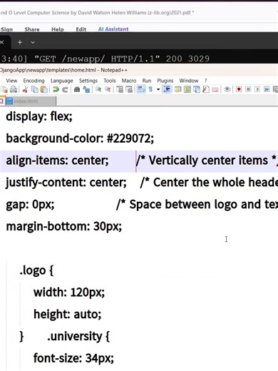Click AI Assistant in the PDF viewer
This screenshot has width=278, height=371.
click(113, 29)
